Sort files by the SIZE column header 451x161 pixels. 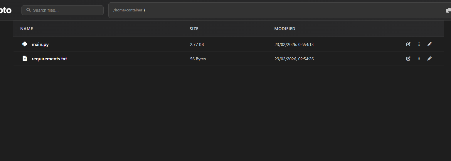coord(194,29)
